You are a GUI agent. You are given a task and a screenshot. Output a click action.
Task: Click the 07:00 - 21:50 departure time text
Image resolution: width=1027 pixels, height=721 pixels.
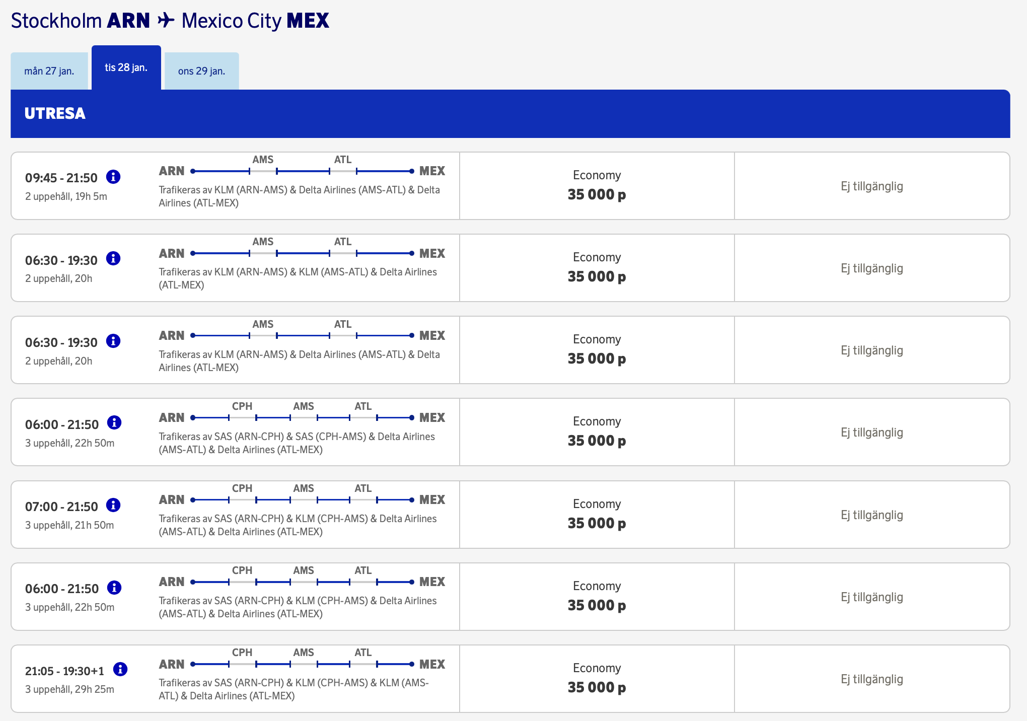(61, 507)
